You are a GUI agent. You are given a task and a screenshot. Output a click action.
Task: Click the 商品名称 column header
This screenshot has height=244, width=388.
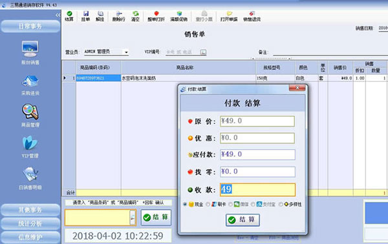coord(188,68)
